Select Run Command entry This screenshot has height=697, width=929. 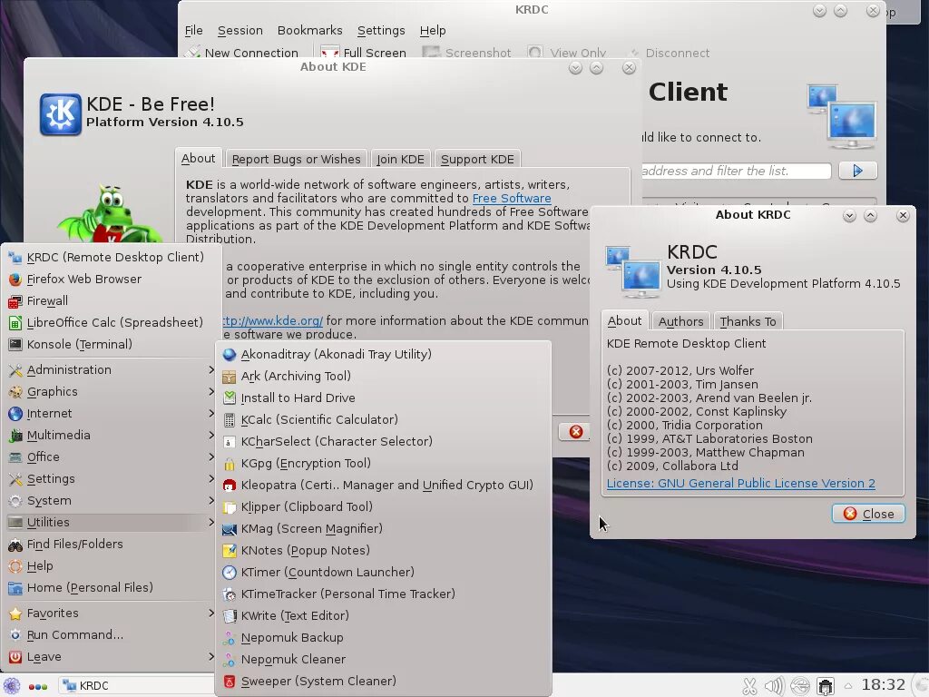pyautogui.click(x=111, y=634)
